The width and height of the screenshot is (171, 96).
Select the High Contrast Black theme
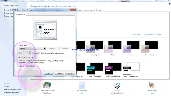(113, 70)
